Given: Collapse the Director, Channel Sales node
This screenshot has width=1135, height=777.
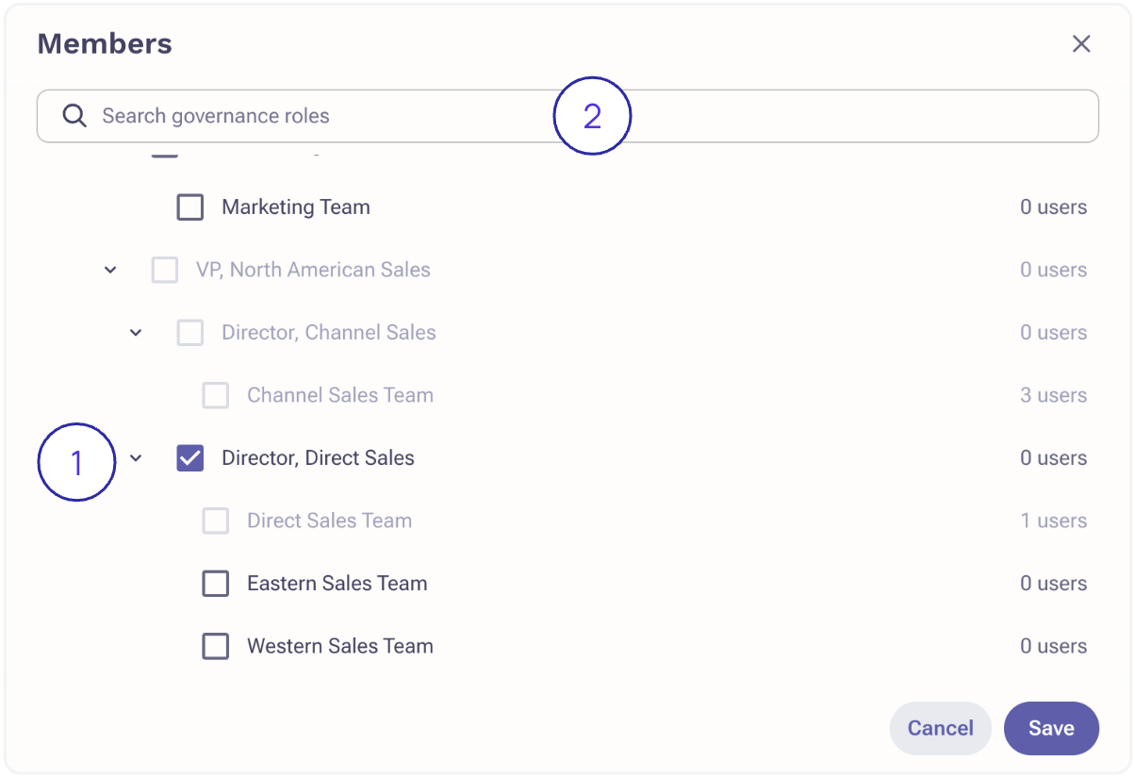Looking at the screenshot, I should tap(136, 333).
